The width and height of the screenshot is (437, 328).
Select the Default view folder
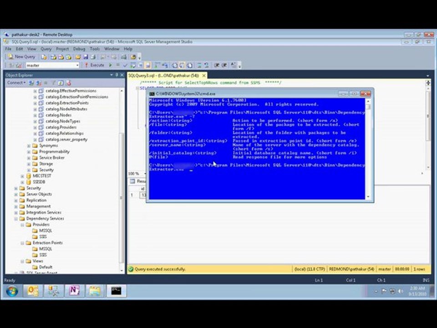click(x=46, y=267)
